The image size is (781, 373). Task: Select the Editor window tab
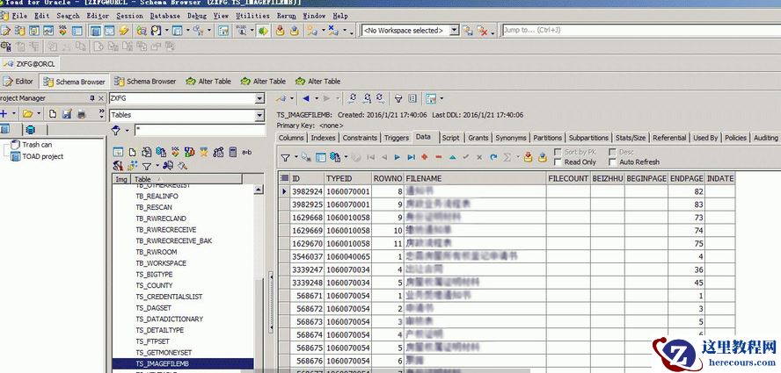pos(18,81)
